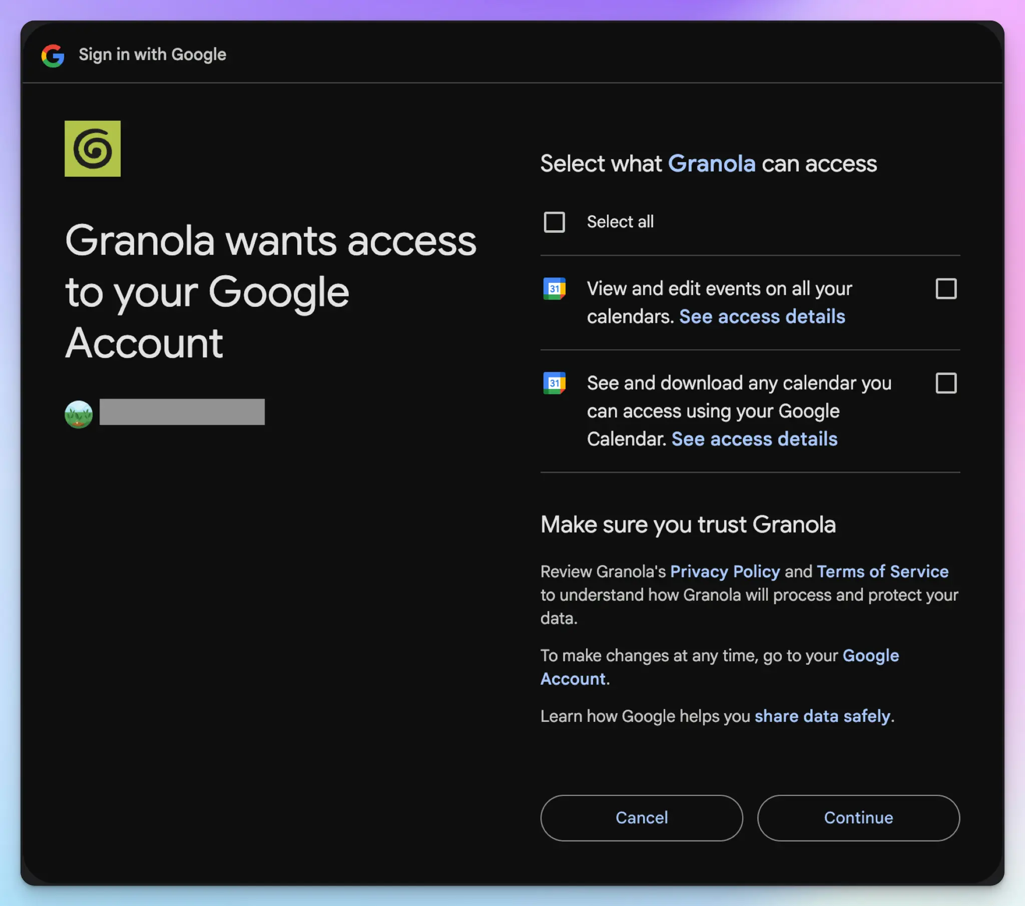
Task: Click the account avatar picture
Action: (x=79, y=414)
